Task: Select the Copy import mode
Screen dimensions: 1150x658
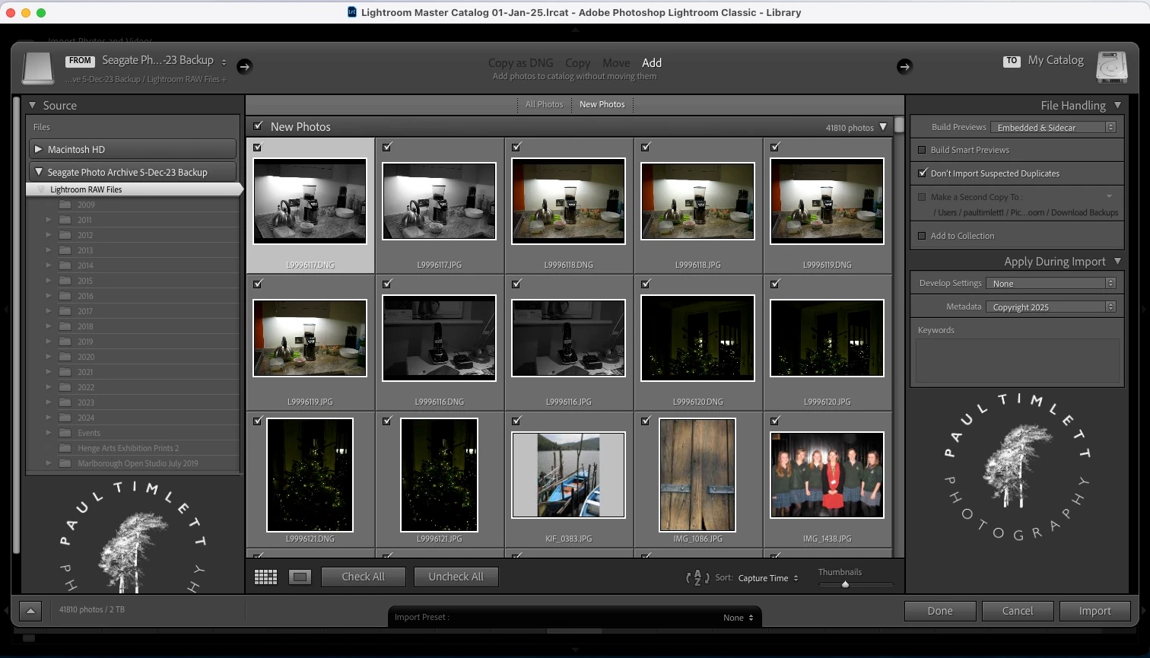Action: click(577, 63)
